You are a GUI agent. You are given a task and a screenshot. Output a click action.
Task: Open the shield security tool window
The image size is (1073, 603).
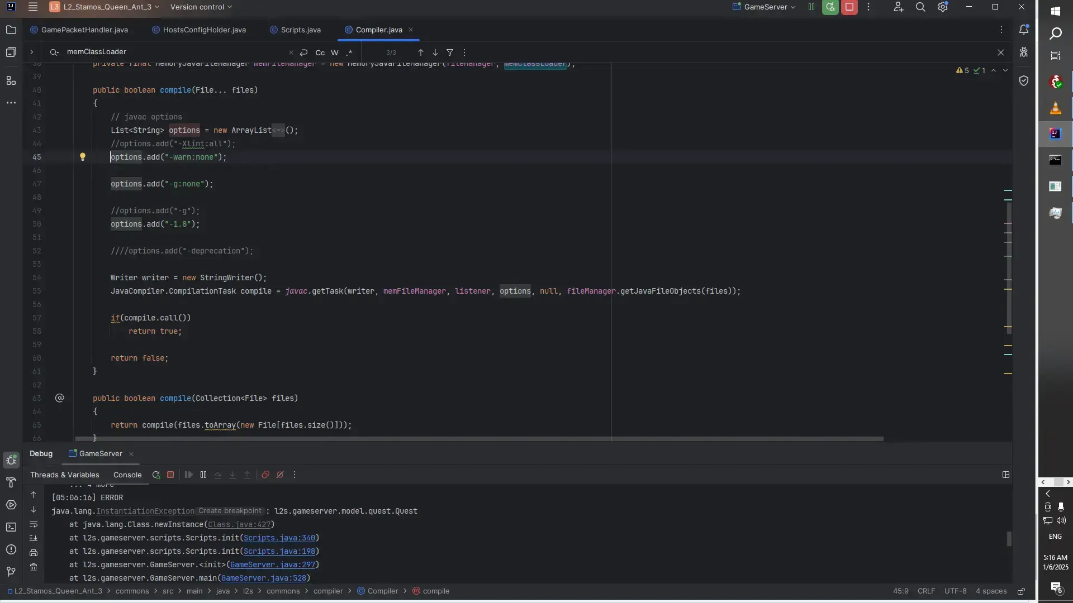pos(1024,81)
